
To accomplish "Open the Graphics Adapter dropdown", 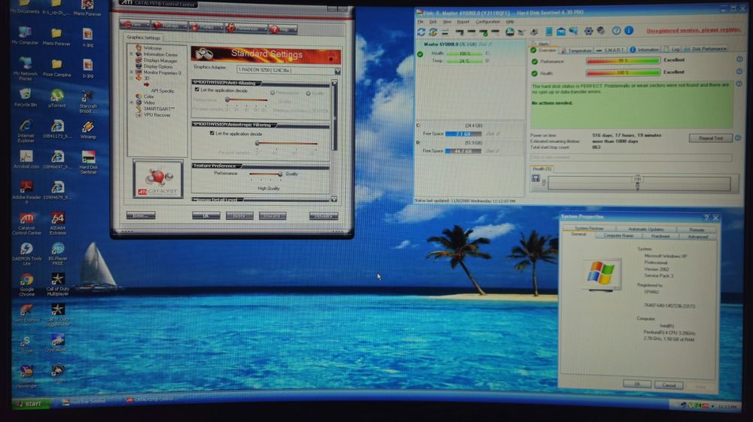I will point(337,71).
